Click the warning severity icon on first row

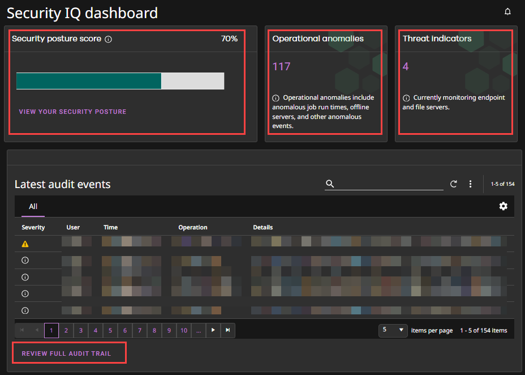(25, 243)
